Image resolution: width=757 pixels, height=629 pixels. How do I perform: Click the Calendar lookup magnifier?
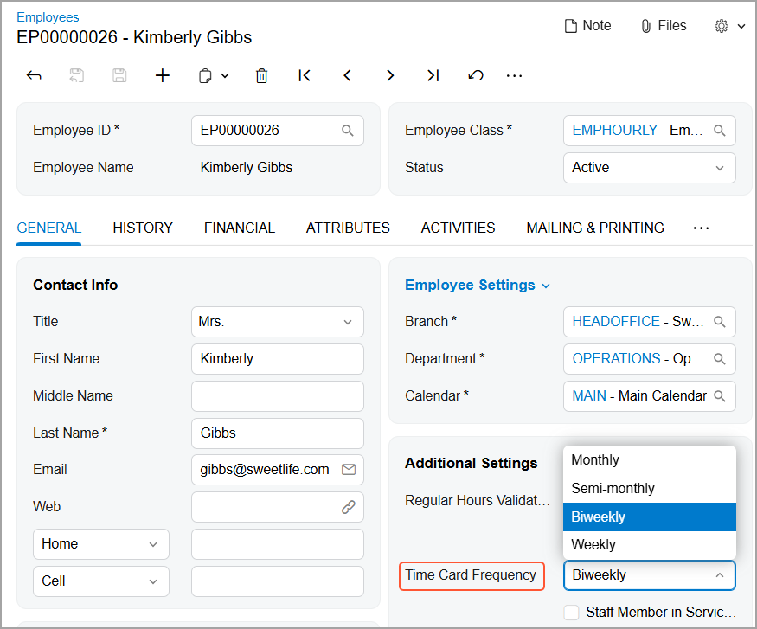(719, 396)
